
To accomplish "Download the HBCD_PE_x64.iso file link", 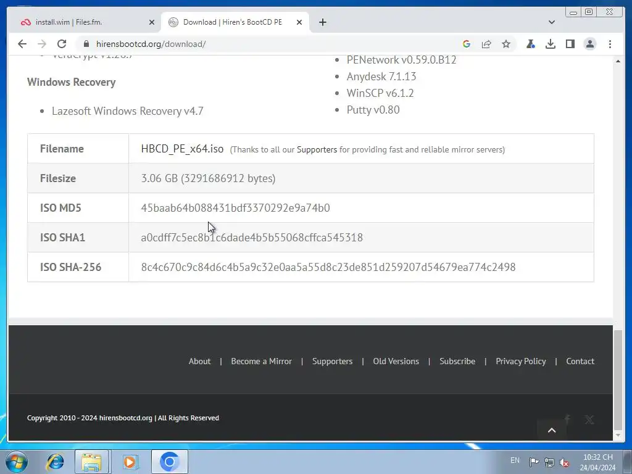I will pyautogui.click(x=182, y=149).
